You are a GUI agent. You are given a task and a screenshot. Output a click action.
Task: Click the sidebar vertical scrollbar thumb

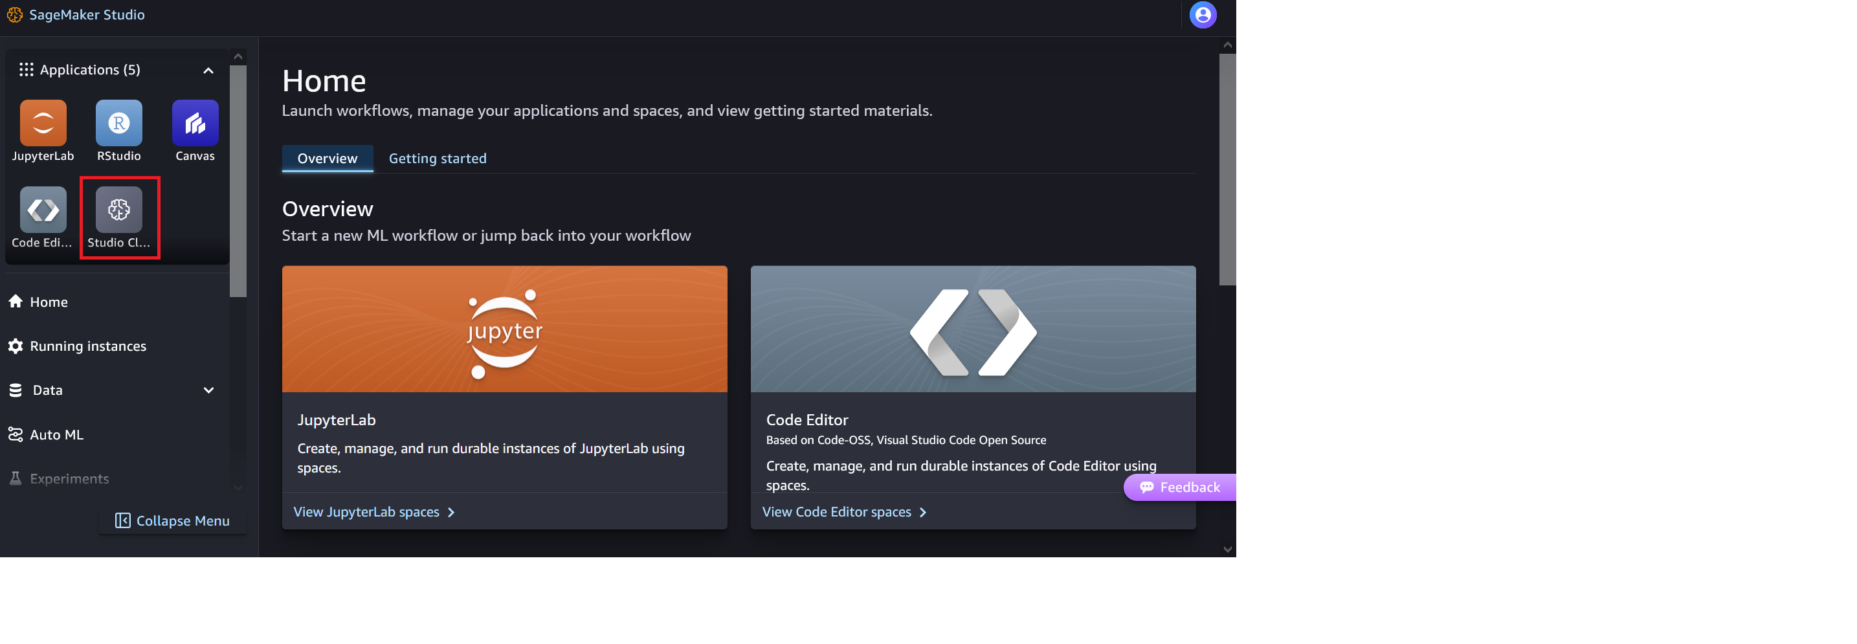238,181
